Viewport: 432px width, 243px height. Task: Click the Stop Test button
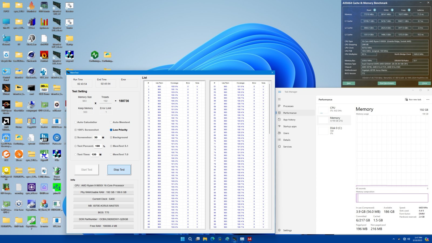pyautogui.click(x=119, y=170)
